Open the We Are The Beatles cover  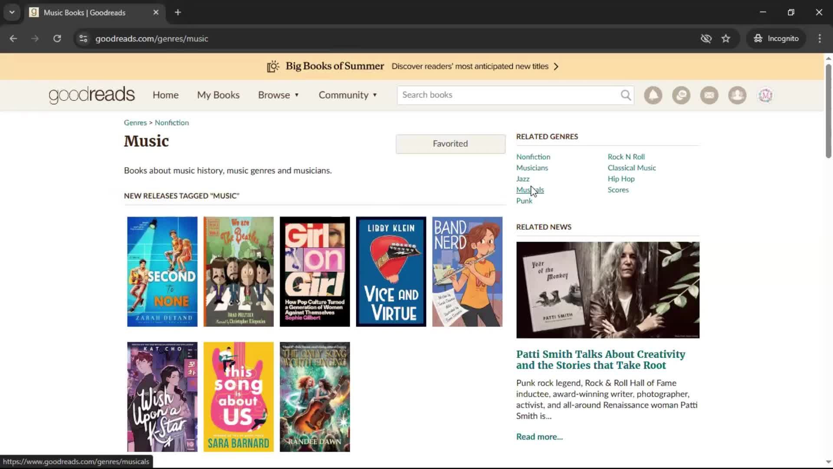[x=239, y=272]
